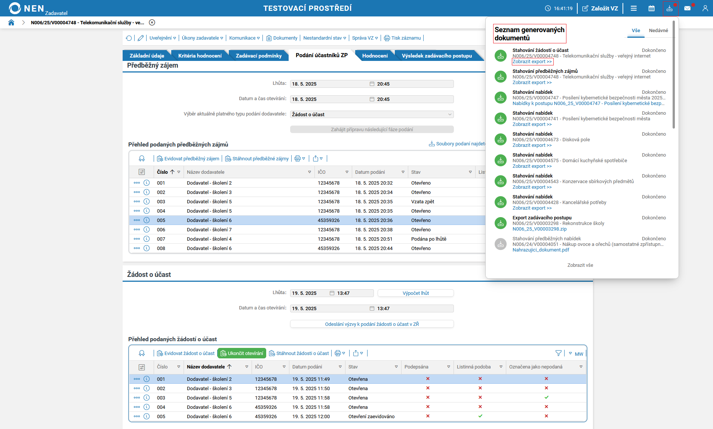Expand the Úkony zadavatele dropdown menu
Image resolution: width=713 pixels, height=429 pixels.
tap(202, 38)
